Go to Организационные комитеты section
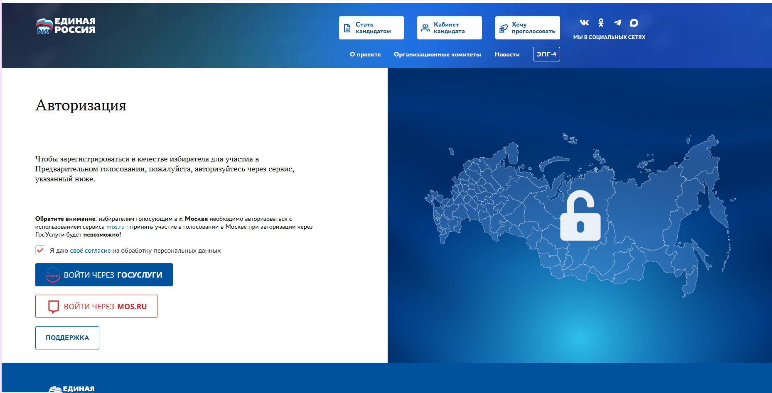This screenshot has width=772, height=393. point(437,54)
